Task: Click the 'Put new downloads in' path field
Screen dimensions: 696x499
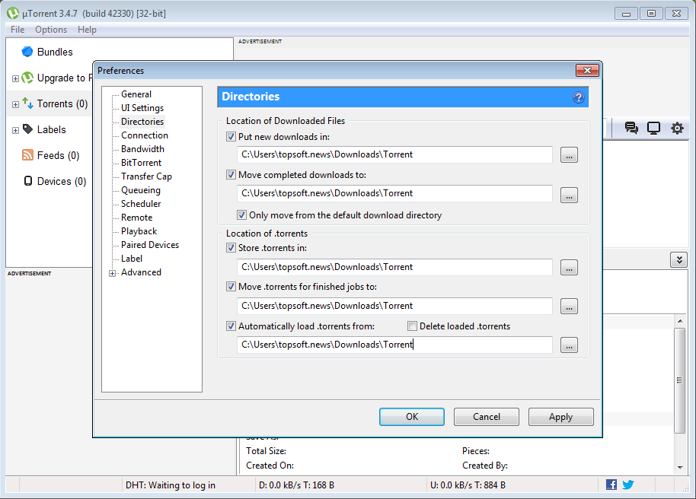Action: coord(394,155)
